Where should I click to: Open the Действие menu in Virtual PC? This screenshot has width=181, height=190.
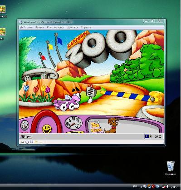coord(26,27)
